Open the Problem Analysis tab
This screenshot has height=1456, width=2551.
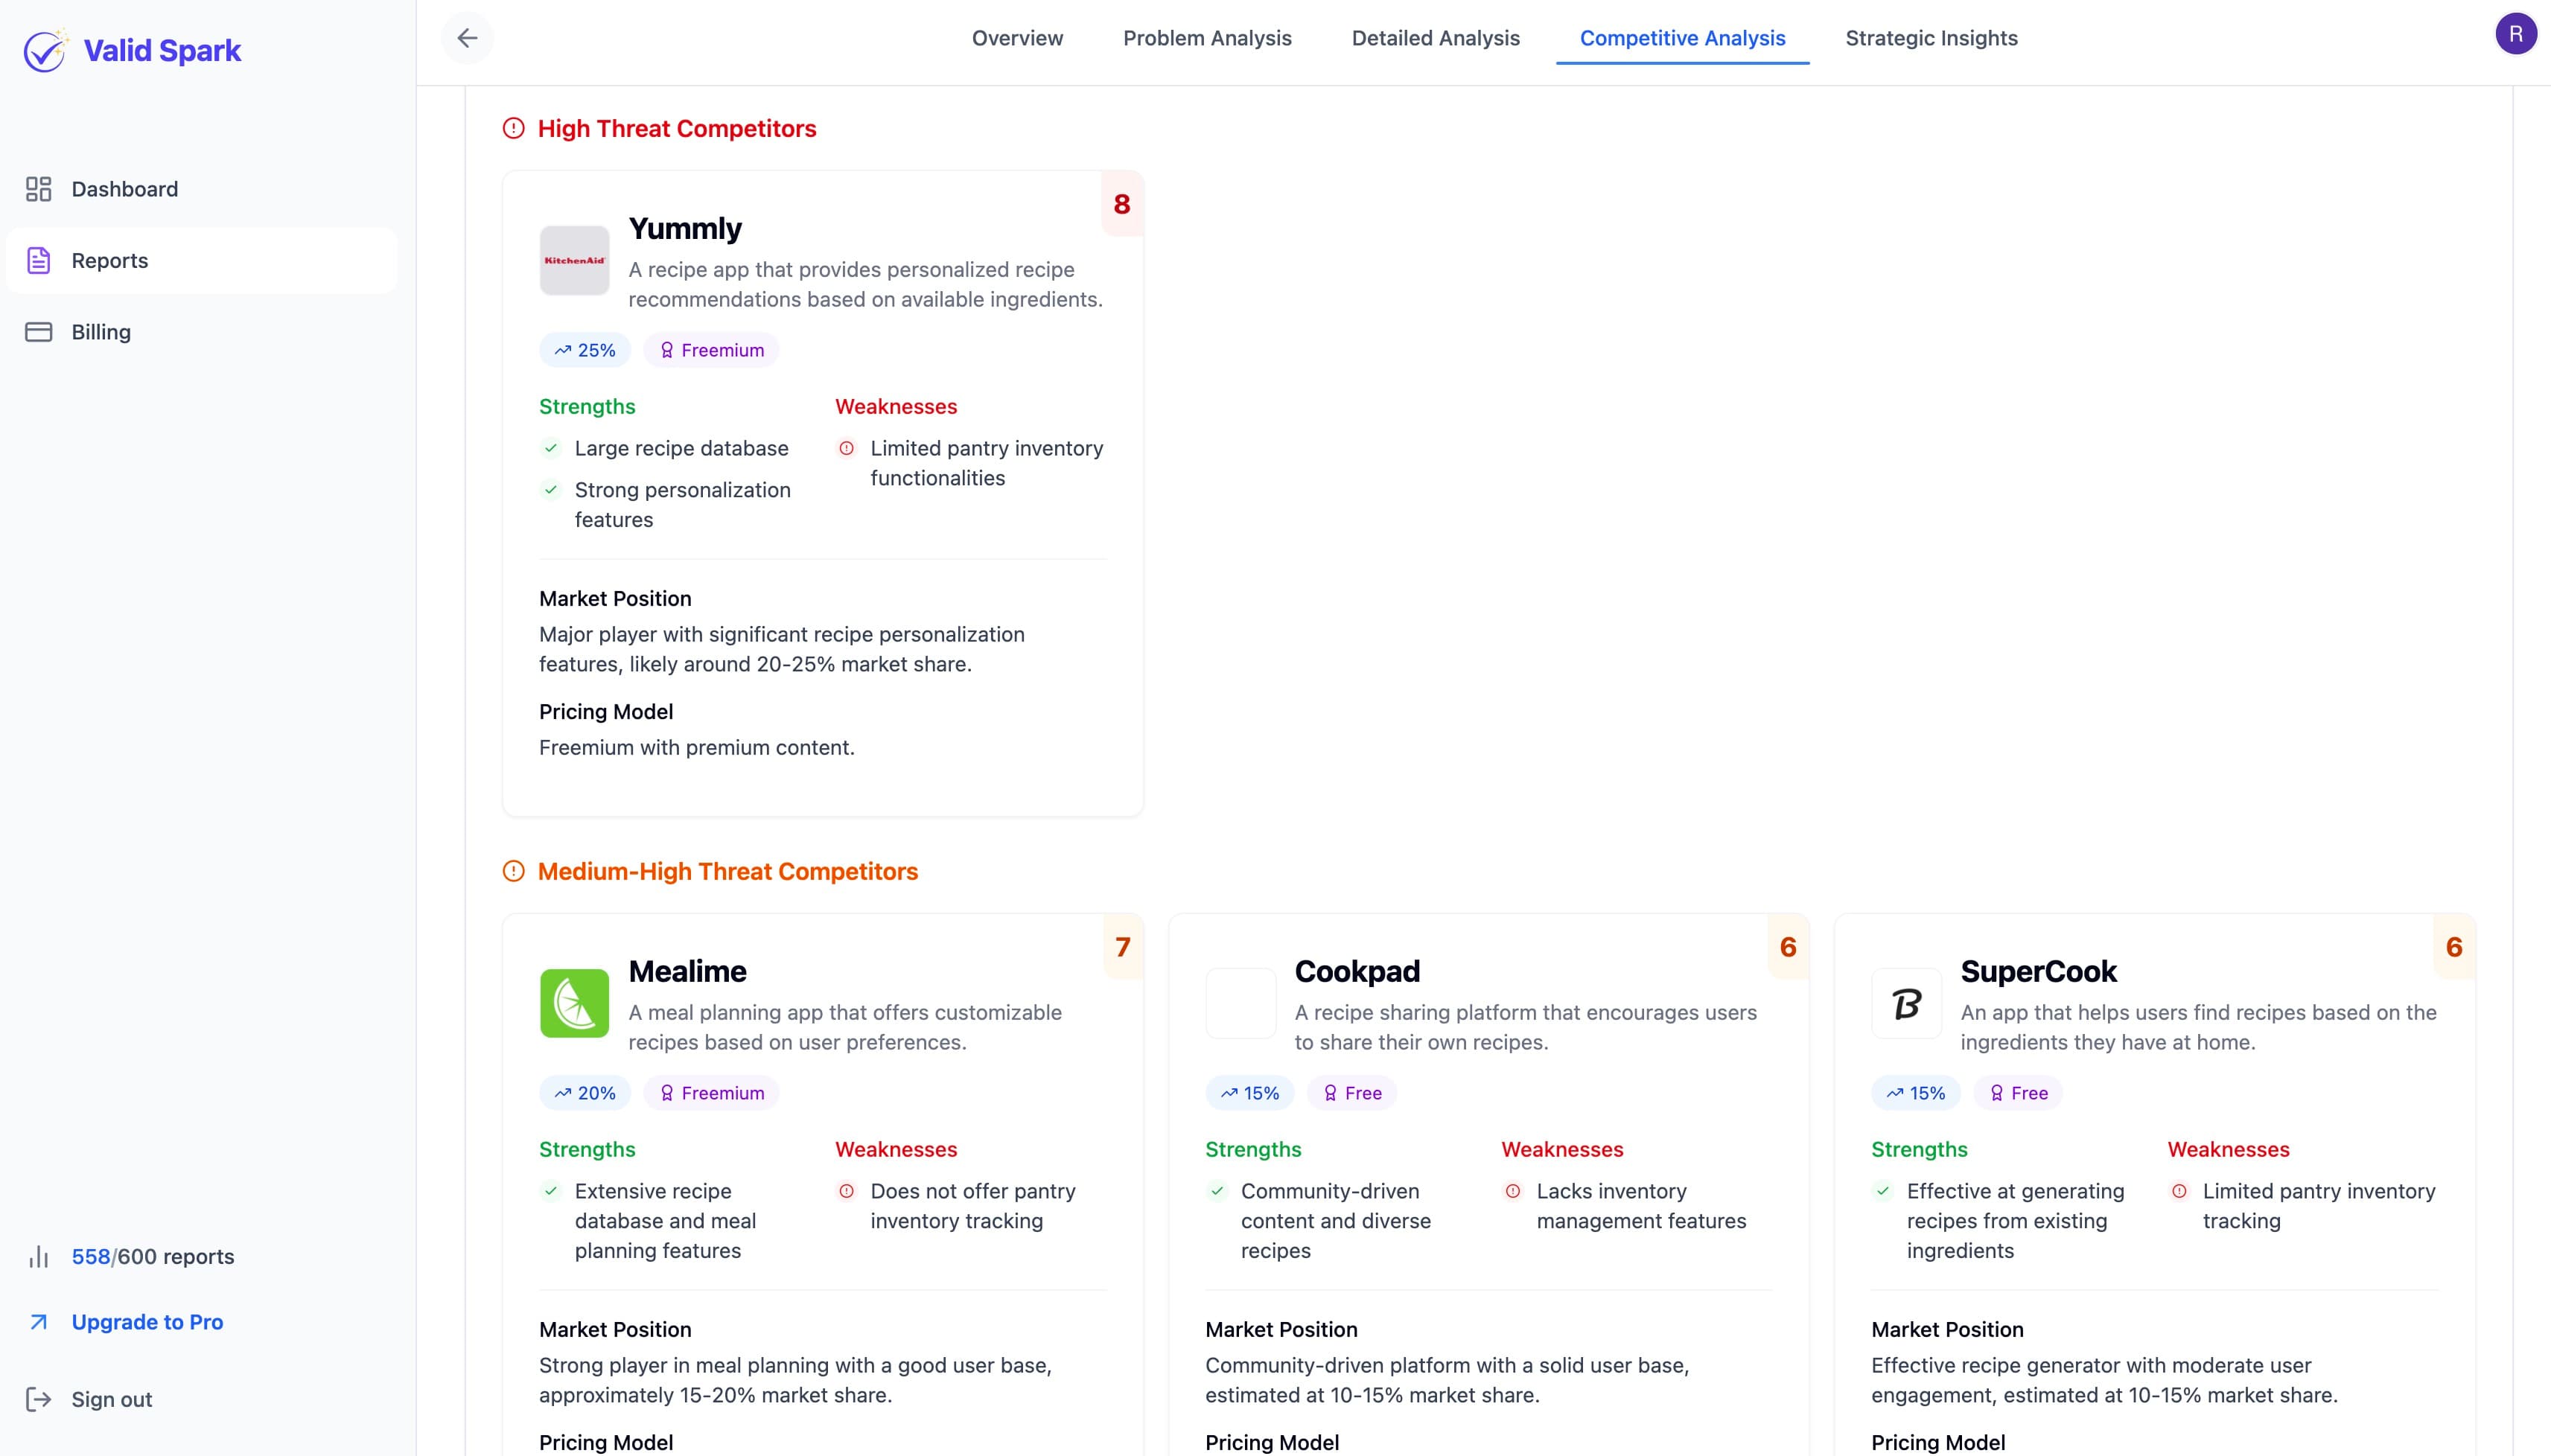click(x=1206, y=38)
